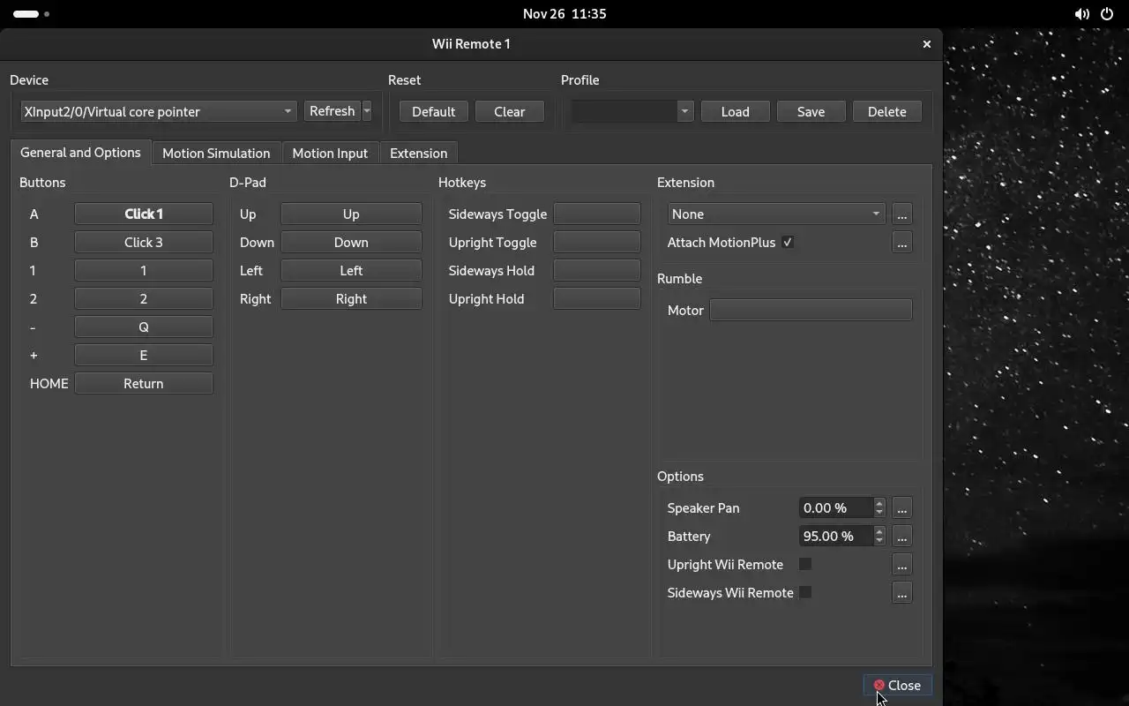Set the Sideways Toggle hotkey field

coord(597,214)
